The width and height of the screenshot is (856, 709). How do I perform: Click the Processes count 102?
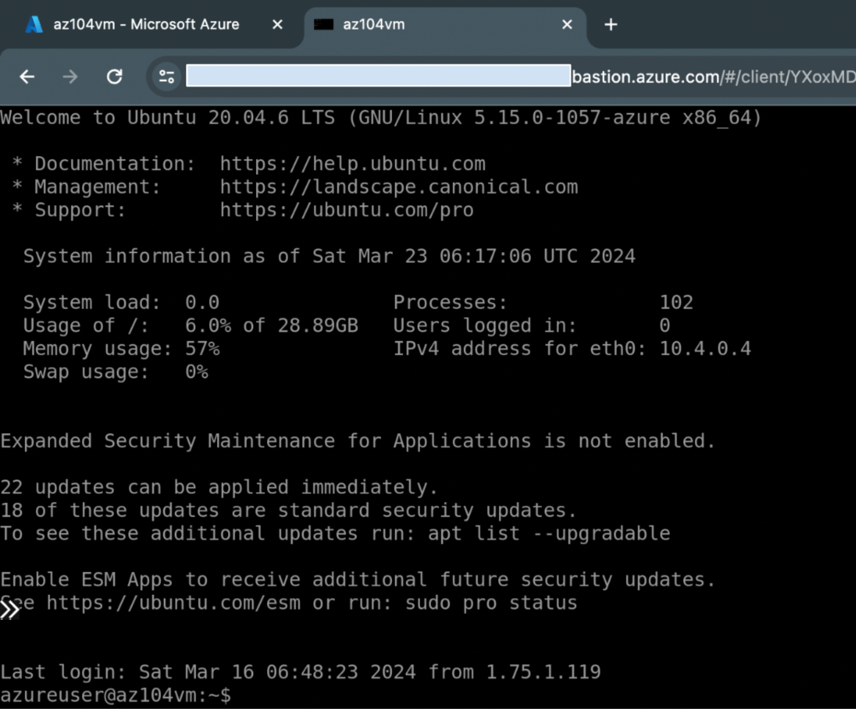pyautogui.click(x=676, y=303)
